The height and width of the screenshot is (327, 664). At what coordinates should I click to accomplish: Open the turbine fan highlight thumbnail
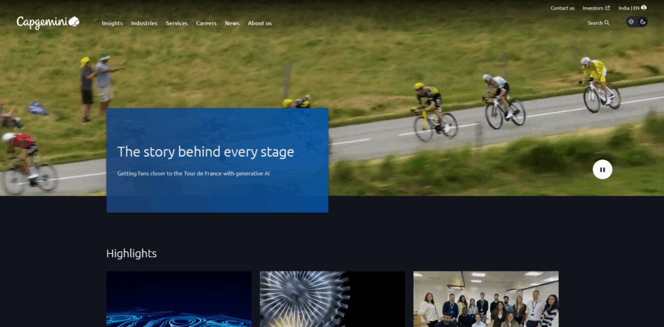click(333, 299)
